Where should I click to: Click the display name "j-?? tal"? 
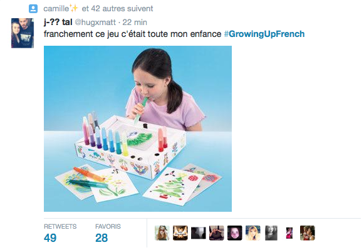(x=58, y=23)
